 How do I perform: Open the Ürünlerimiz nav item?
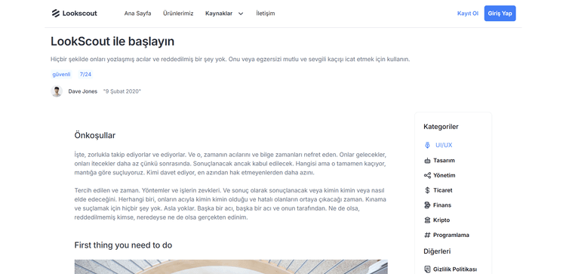pos(178,14)
